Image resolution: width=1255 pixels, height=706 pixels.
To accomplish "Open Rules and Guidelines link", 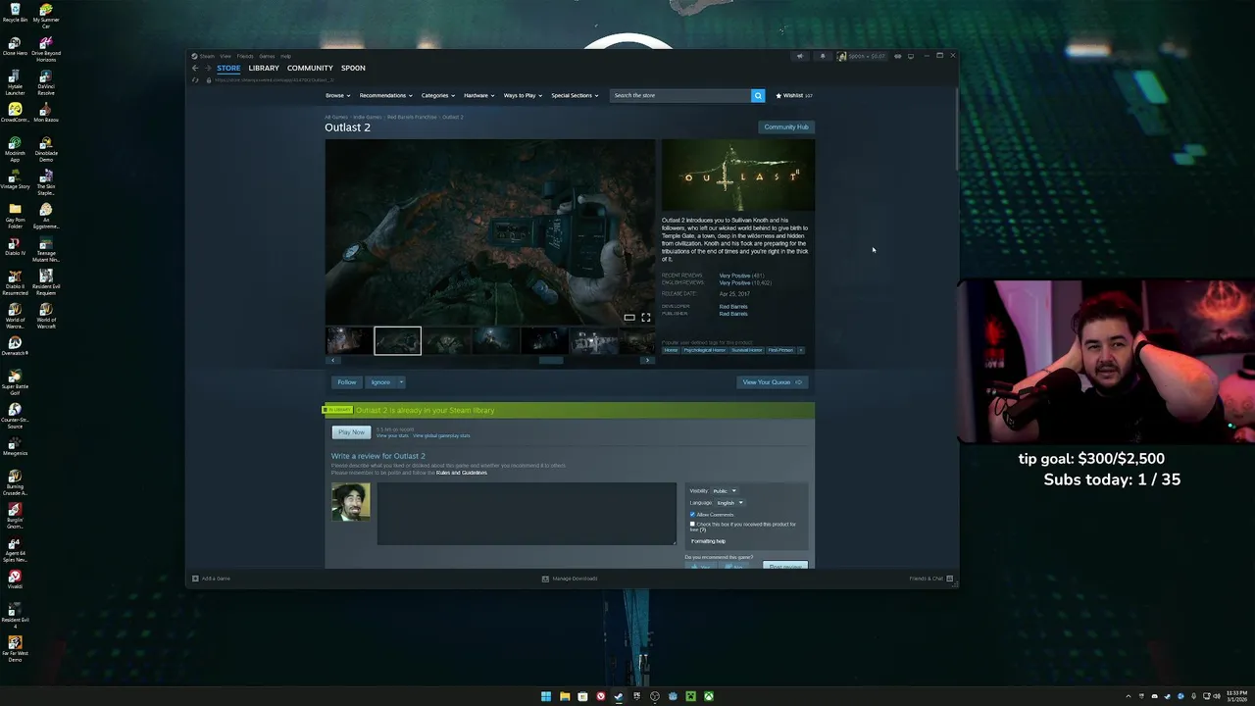I will (x=462, y=473).
